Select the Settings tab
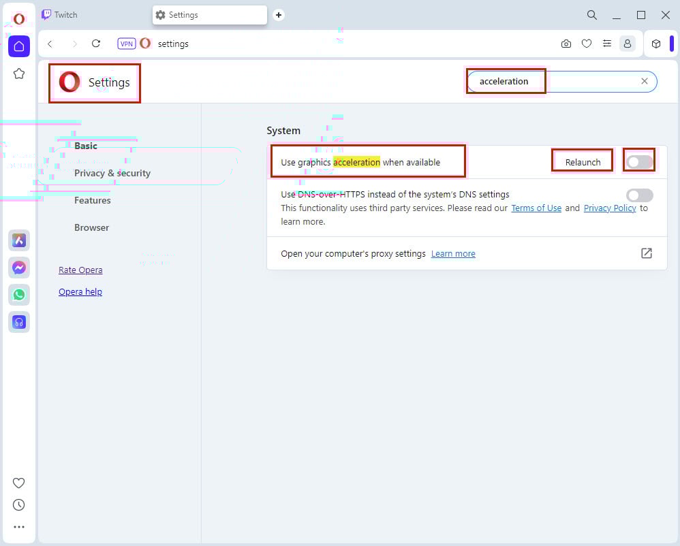This screenshot has width=680, height=546. (210, 15)
